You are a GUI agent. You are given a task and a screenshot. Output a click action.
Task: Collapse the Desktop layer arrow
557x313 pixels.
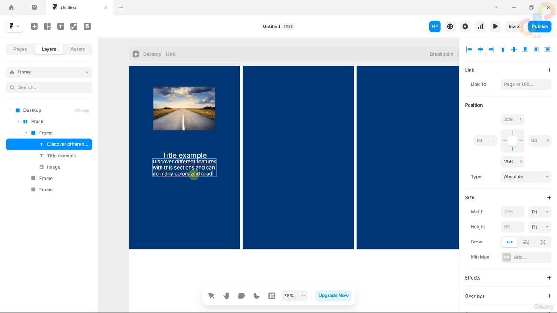pos(10,110)
